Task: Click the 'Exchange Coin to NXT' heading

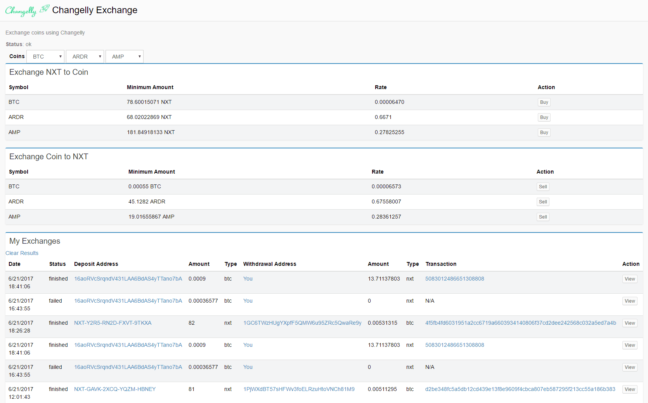Action: tap(49, 157)
